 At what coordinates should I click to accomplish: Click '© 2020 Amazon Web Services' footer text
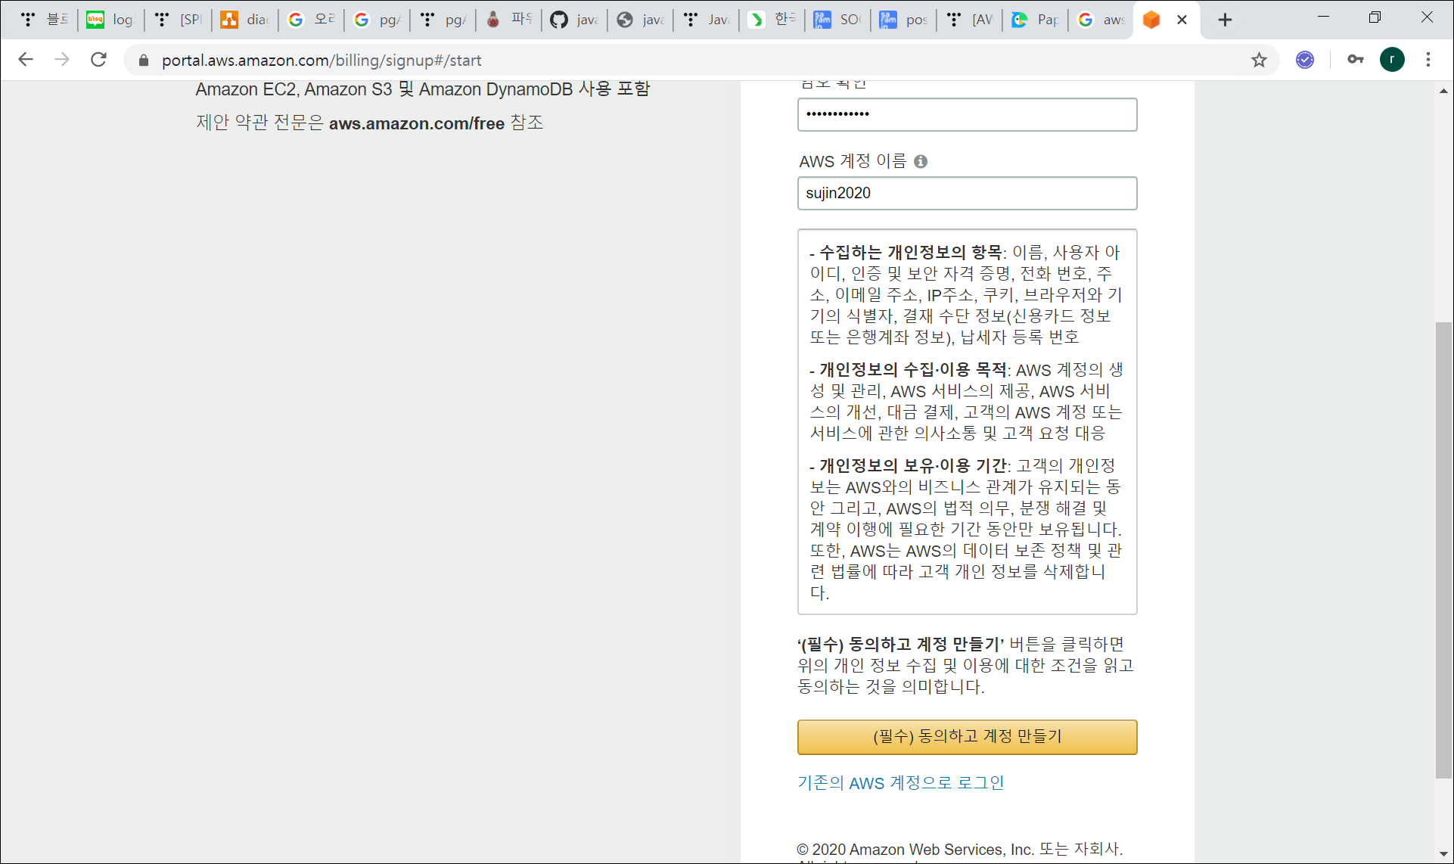[959, 850]
